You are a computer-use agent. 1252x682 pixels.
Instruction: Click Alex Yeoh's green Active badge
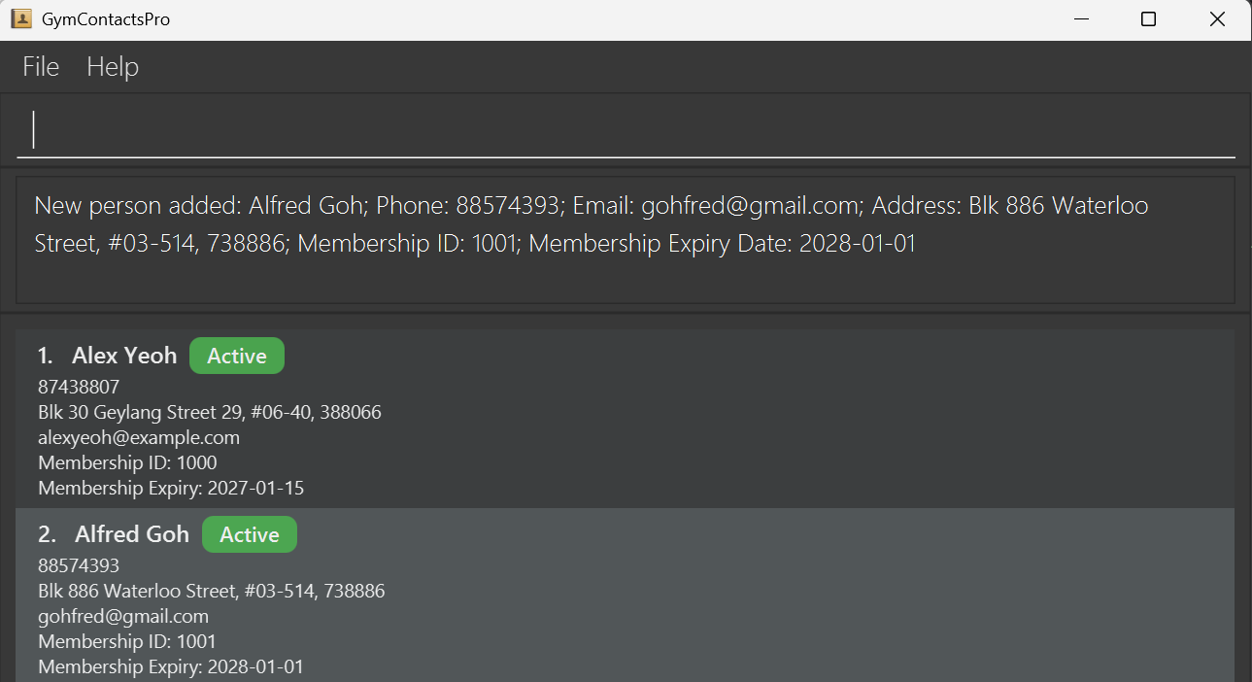237,356
